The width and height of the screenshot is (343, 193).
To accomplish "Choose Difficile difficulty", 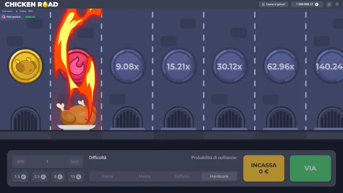I will pyautogui.click(x=182, y=176).
